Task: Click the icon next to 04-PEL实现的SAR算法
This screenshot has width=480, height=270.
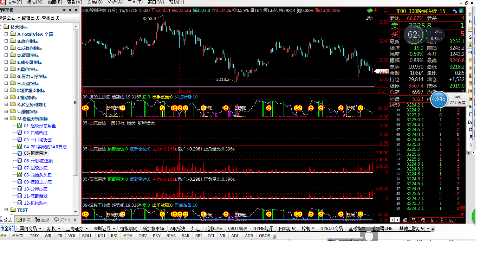Action: coord(20,147)
